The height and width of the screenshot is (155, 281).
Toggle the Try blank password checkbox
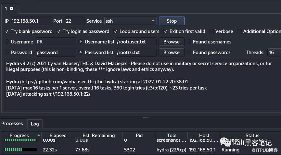[x=7, y=31]
